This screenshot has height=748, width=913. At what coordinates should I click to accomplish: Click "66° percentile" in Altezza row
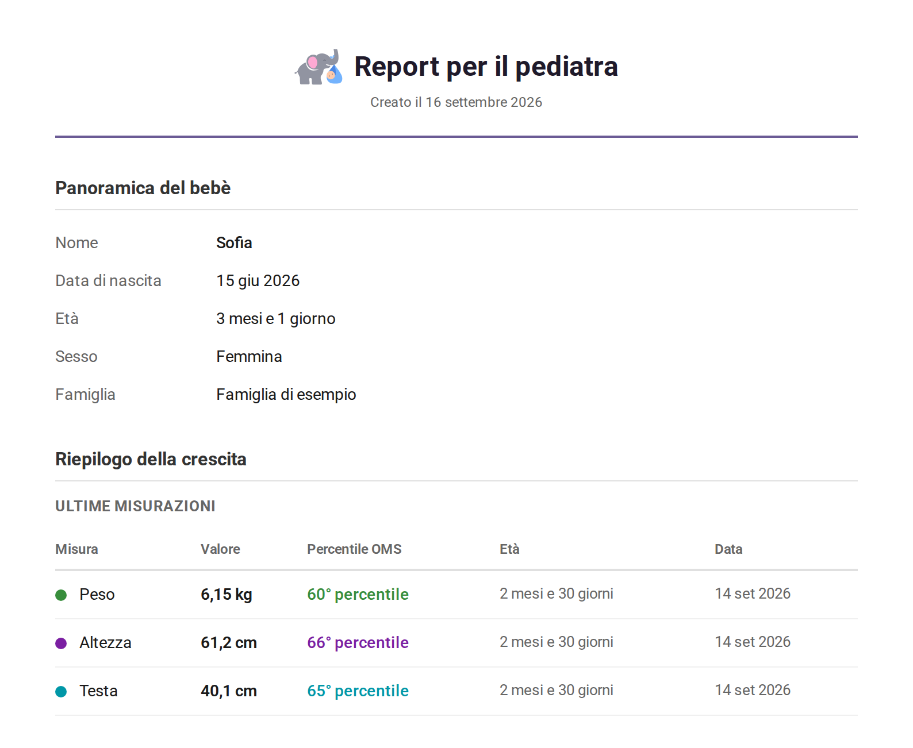pos(358,643)
